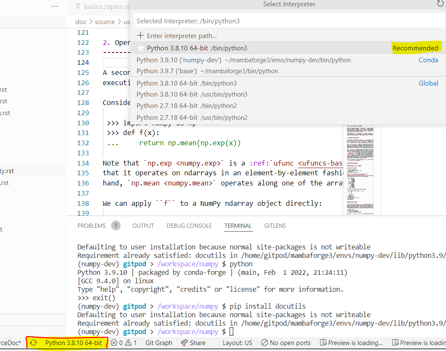
Task: Click the doc breadcrumb segment
Action: (x=81, y=22)
